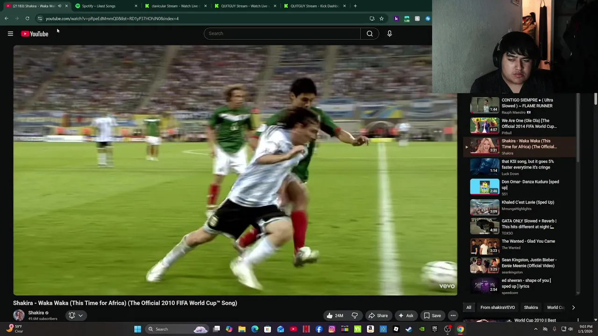This screenshot has width=598, height=336.
Task: Select the Shakira filter chip
Action: [x=531, y=308]
